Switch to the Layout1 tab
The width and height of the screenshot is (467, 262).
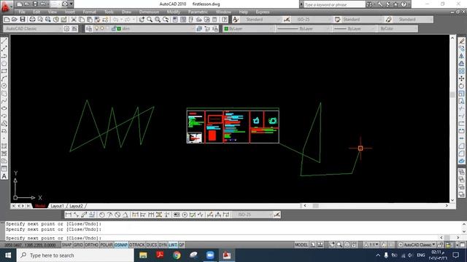point(57,206)
